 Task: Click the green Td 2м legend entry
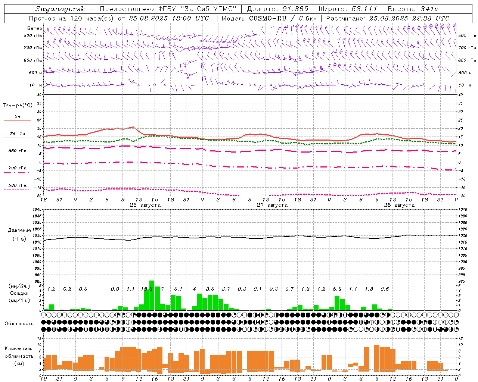click(17, 135)
